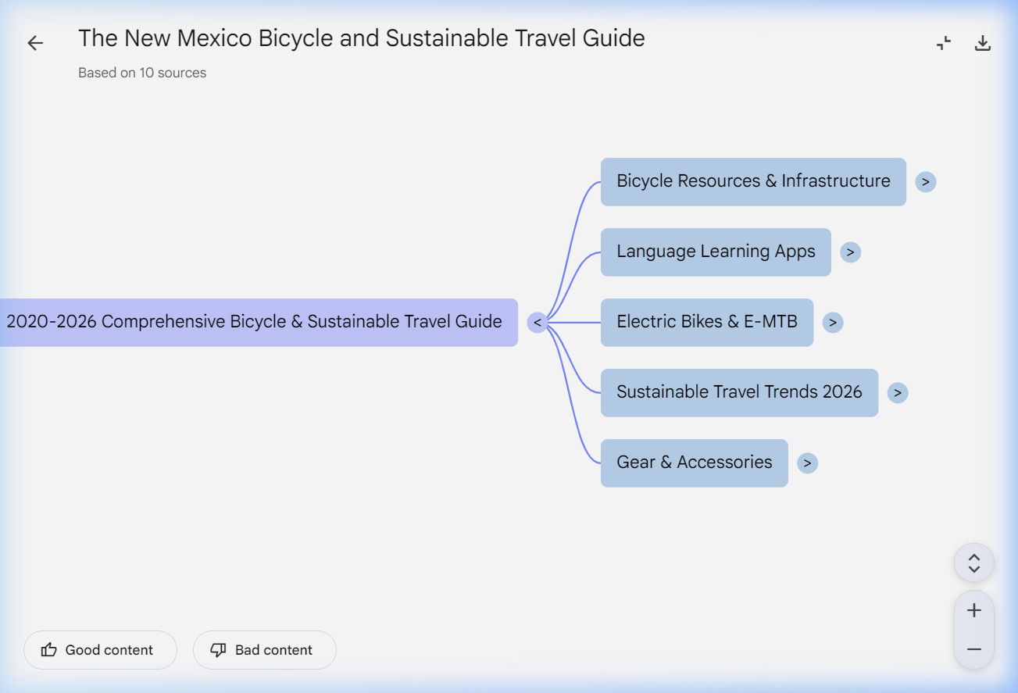
Task: Select the Sustainable Travel Trends 2026 node
Action: click(x=738, y=393)
